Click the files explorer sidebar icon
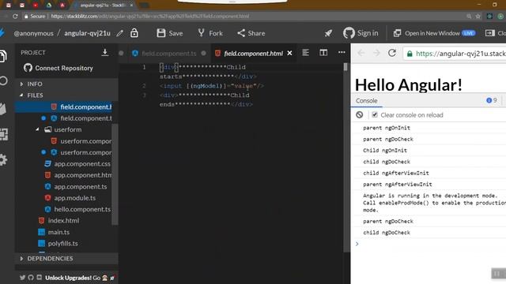This screenshot has width=506, height=284. (x=3, y=56)
